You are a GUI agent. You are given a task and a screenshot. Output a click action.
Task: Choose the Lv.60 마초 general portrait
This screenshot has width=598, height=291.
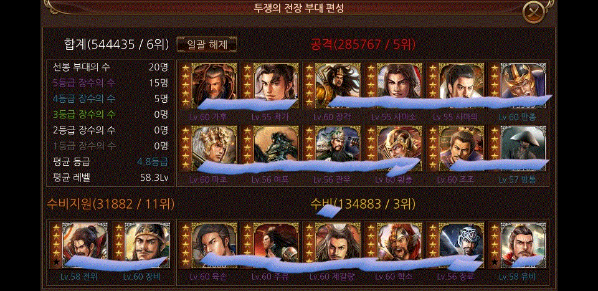(208, 148)
